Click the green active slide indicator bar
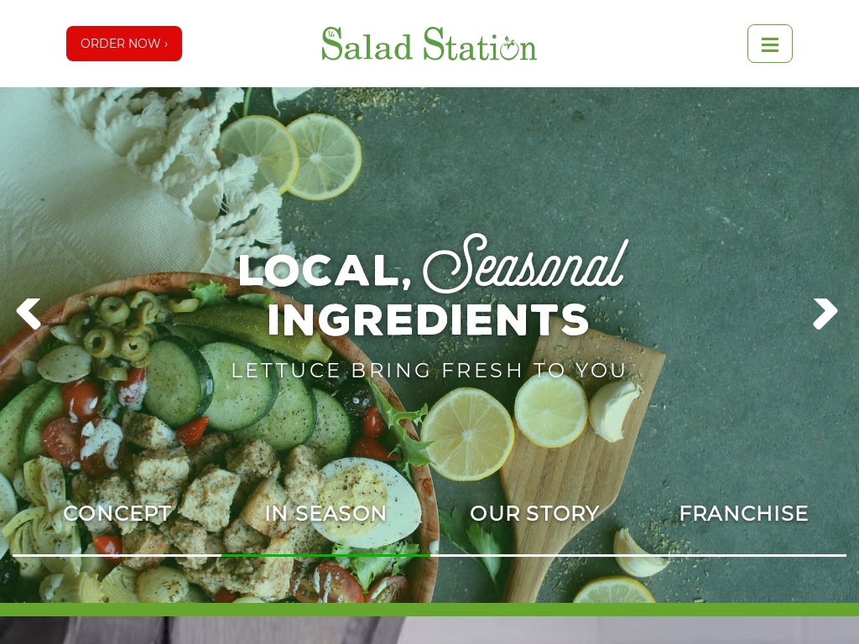This screenshot has height=644, width=859. point(325,555)
